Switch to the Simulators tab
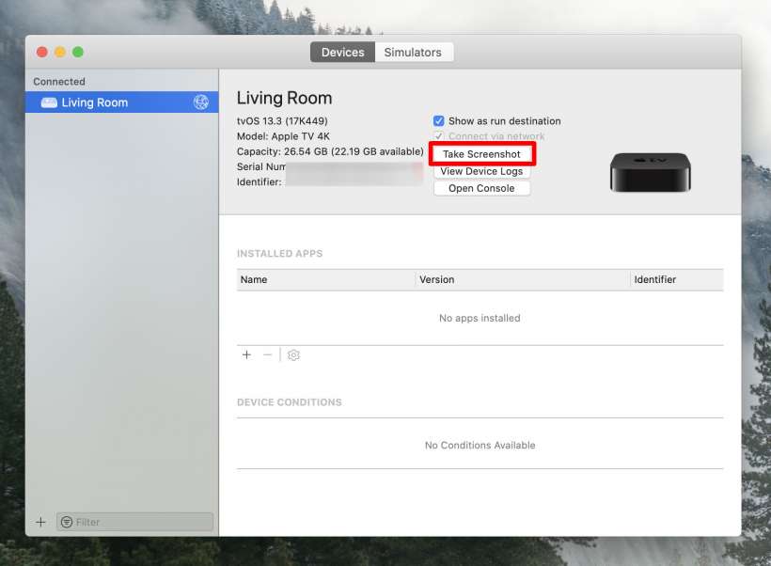Screen dimensions: 771x566 tap(414, 52)
